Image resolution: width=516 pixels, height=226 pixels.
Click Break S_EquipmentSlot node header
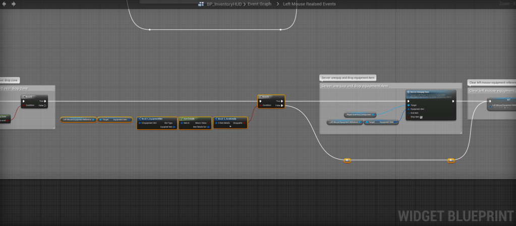click(156, 119)
